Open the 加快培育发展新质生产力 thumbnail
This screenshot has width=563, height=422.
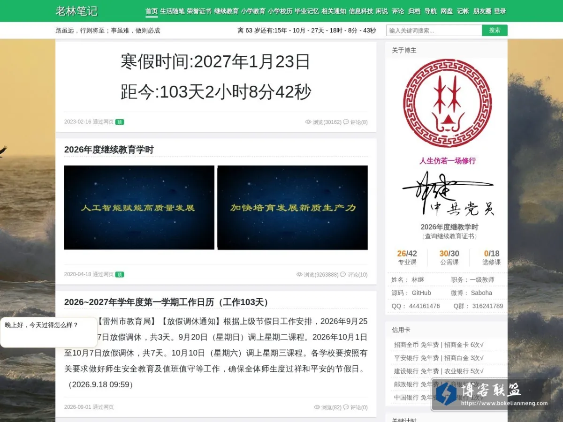tap(292, 207)
